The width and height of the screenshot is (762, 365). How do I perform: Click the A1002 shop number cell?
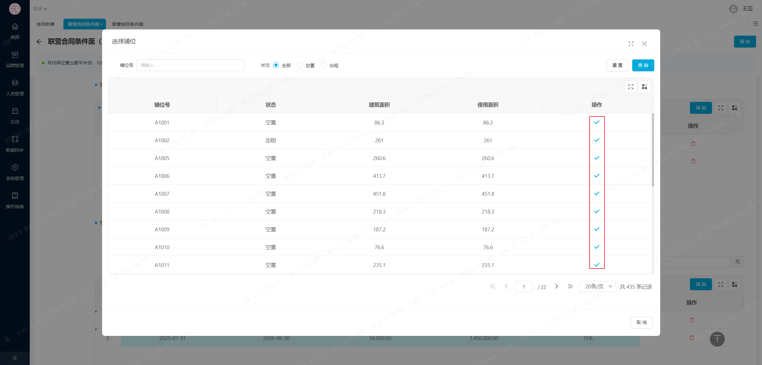162,140
